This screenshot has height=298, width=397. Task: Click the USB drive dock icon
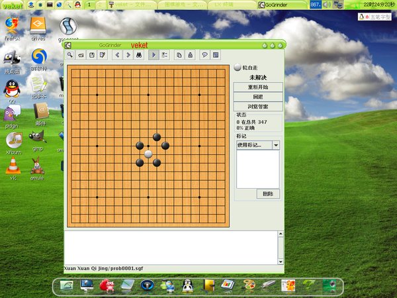point(268,285)
